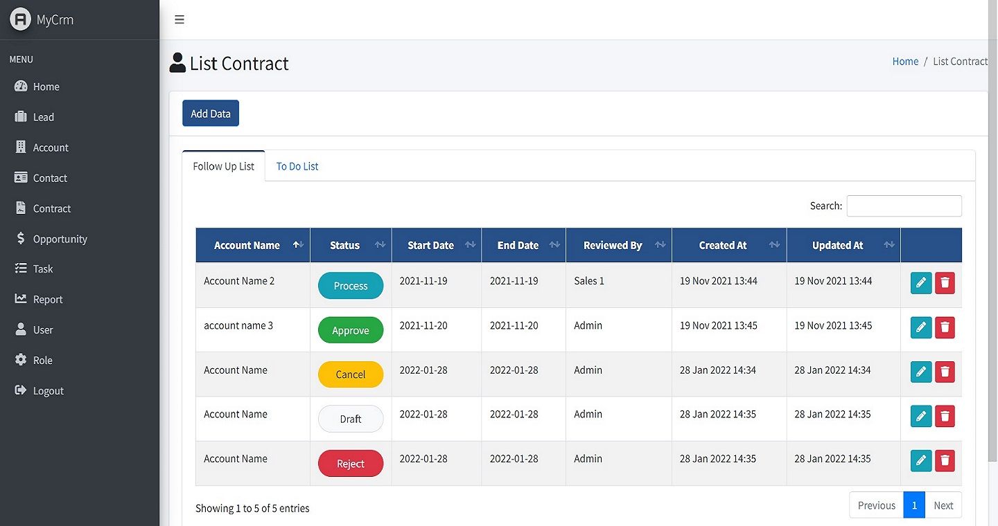Click the MyCrm brand name
The image size is (998, 526).
55,19
